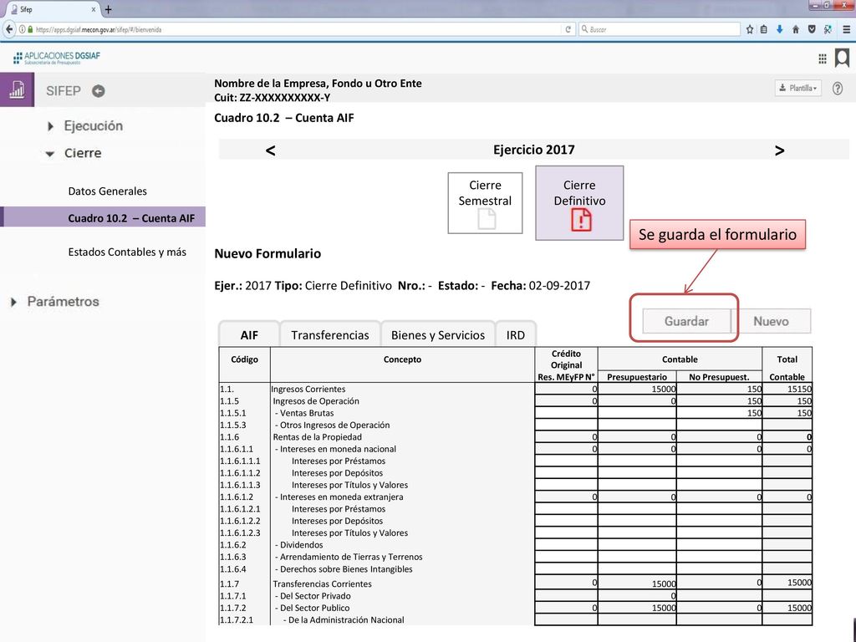
Task: Click the Presupuestario column header
Action: 637,377
